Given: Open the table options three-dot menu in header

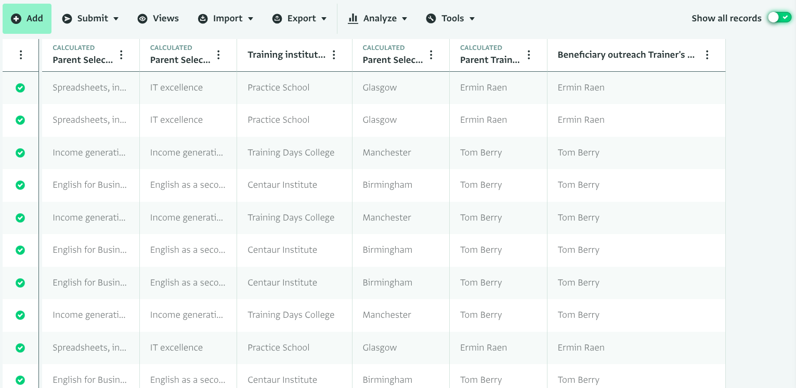Looking at the screenshot, I should [21, 55].
